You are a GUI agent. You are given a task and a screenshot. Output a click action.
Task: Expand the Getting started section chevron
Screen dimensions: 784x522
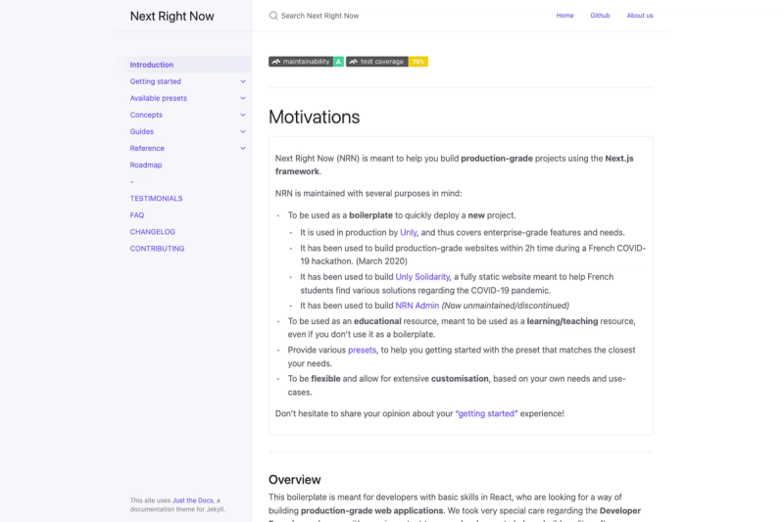pos(243,81)
